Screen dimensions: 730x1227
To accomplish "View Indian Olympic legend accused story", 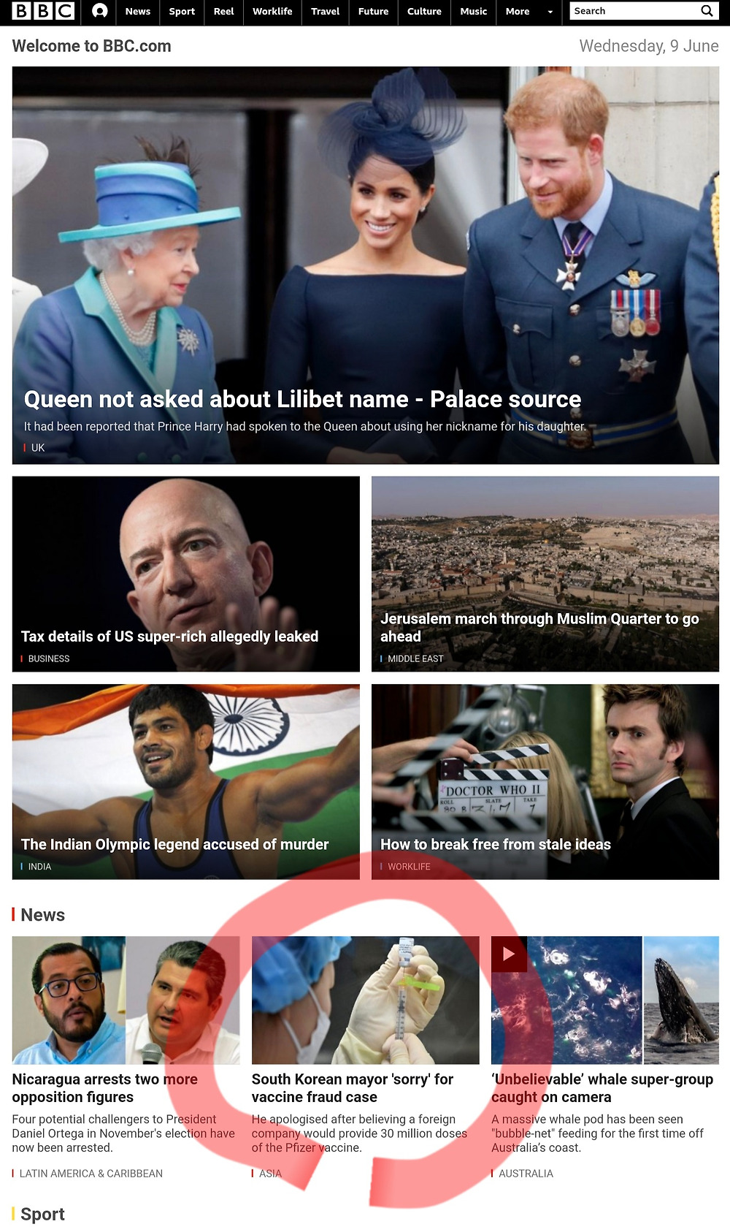I will pyautogui.click(x=174, y=844).
